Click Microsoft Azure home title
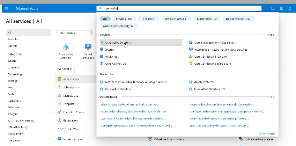Image resolution: width=296 pixels, height=146 pixels. click(27, 8)
